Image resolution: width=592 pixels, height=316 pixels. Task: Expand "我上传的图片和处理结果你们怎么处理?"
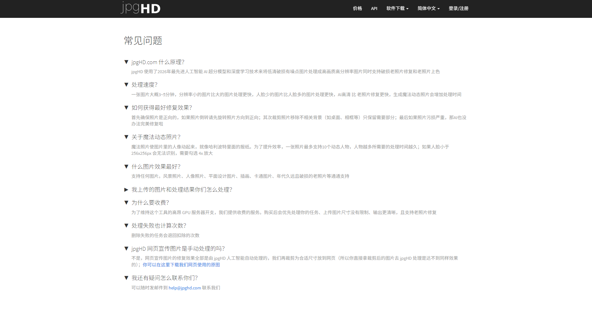(x=127, y=190)
